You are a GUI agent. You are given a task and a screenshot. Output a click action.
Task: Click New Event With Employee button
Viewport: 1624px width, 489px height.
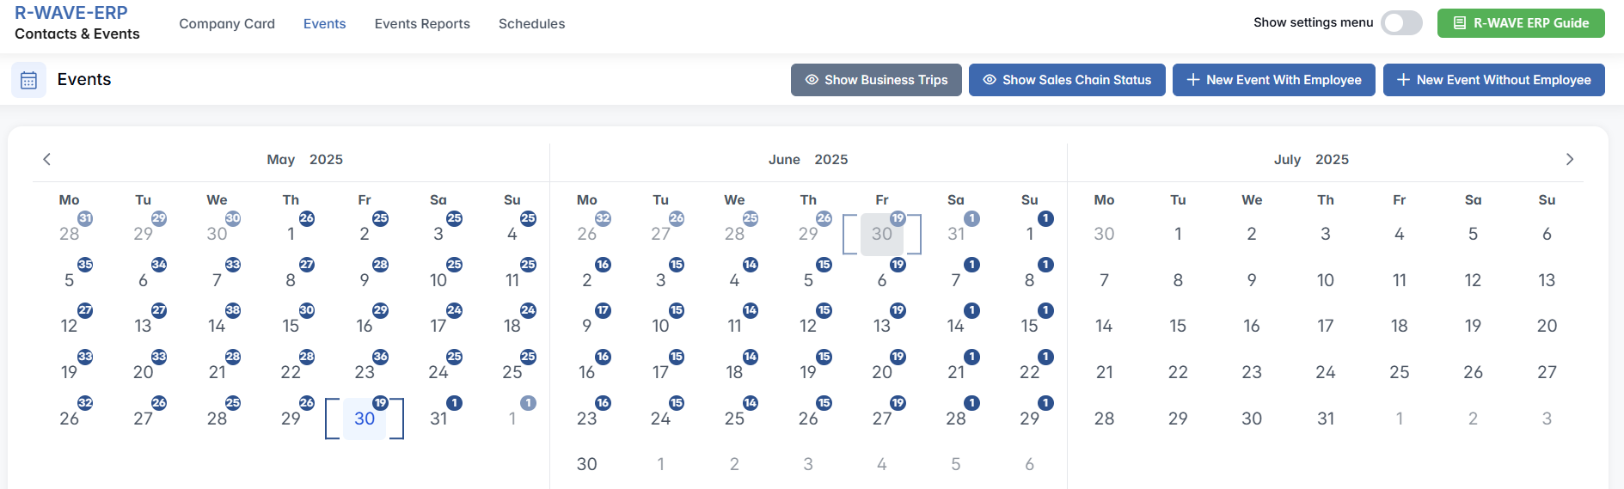pos(1273,80)
